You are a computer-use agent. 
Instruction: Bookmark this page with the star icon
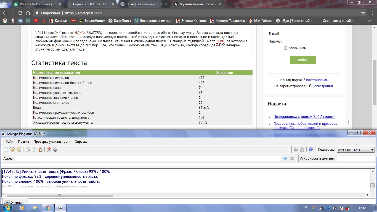click(x=363, y=13)
